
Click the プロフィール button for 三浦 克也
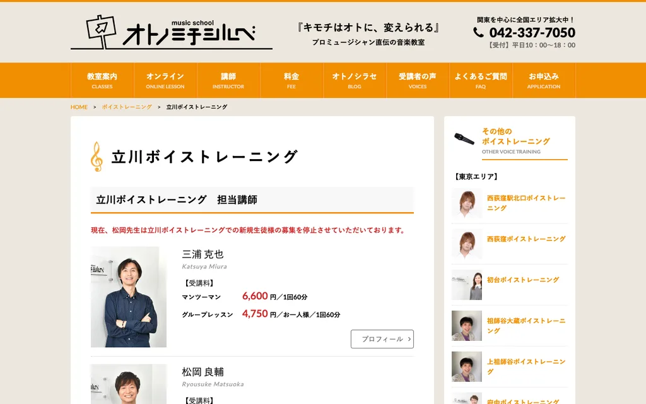(382, 339)
